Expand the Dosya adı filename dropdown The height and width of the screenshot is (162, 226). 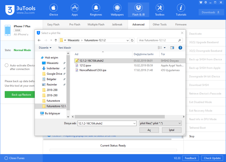click(134, 123)
